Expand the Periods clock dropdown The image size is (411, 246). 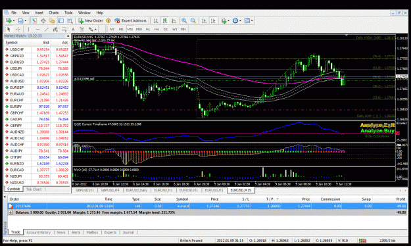(237, 20)
